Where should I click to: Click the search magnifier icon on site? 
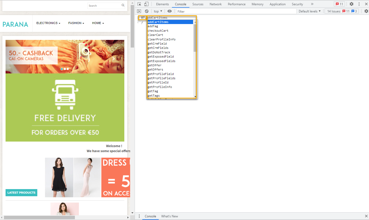coord(123,6)
